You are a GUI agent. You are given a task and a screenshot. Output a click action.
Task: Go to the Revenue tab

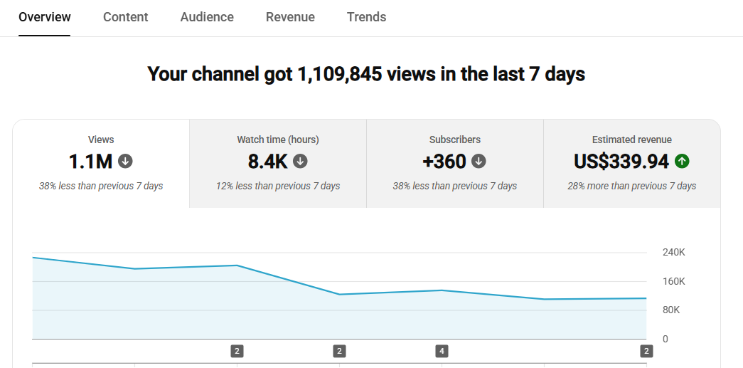(290, 17)
